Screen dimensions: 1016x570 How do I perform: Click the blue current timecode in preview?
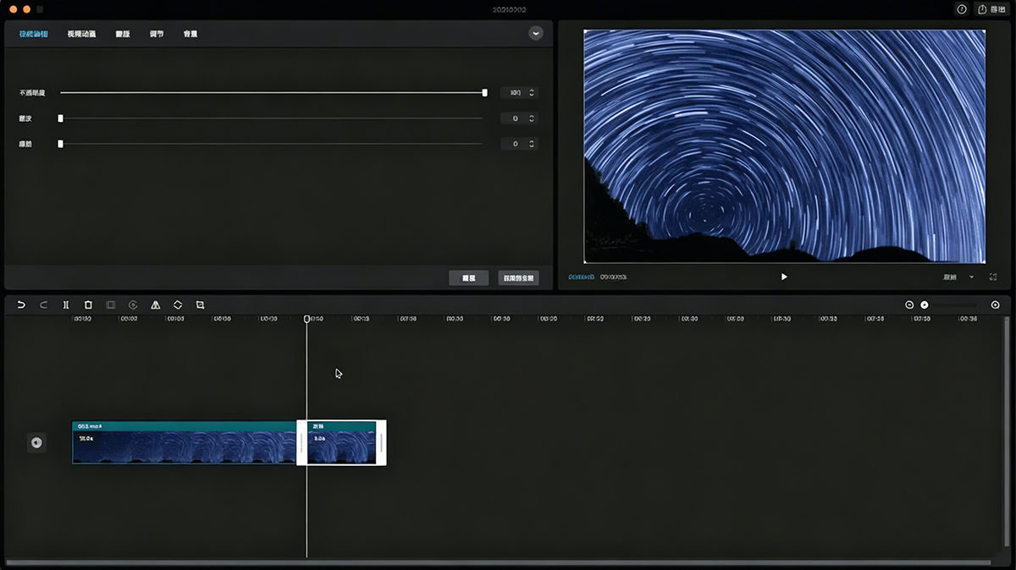[582, 277]
